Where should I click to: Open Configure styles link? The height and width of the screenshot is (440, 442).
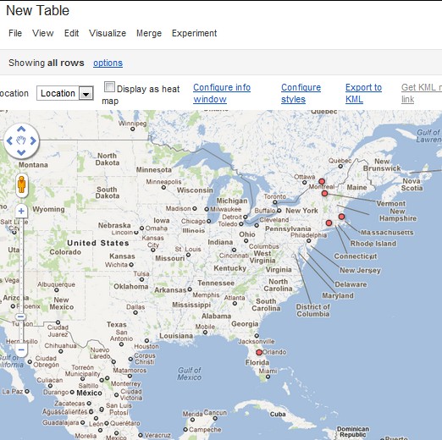[x=301, y=93]
